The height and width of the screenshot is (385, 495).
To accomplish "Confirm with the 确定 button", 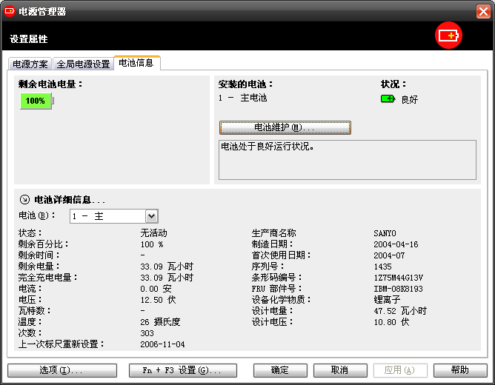I will tap(280, 370).
